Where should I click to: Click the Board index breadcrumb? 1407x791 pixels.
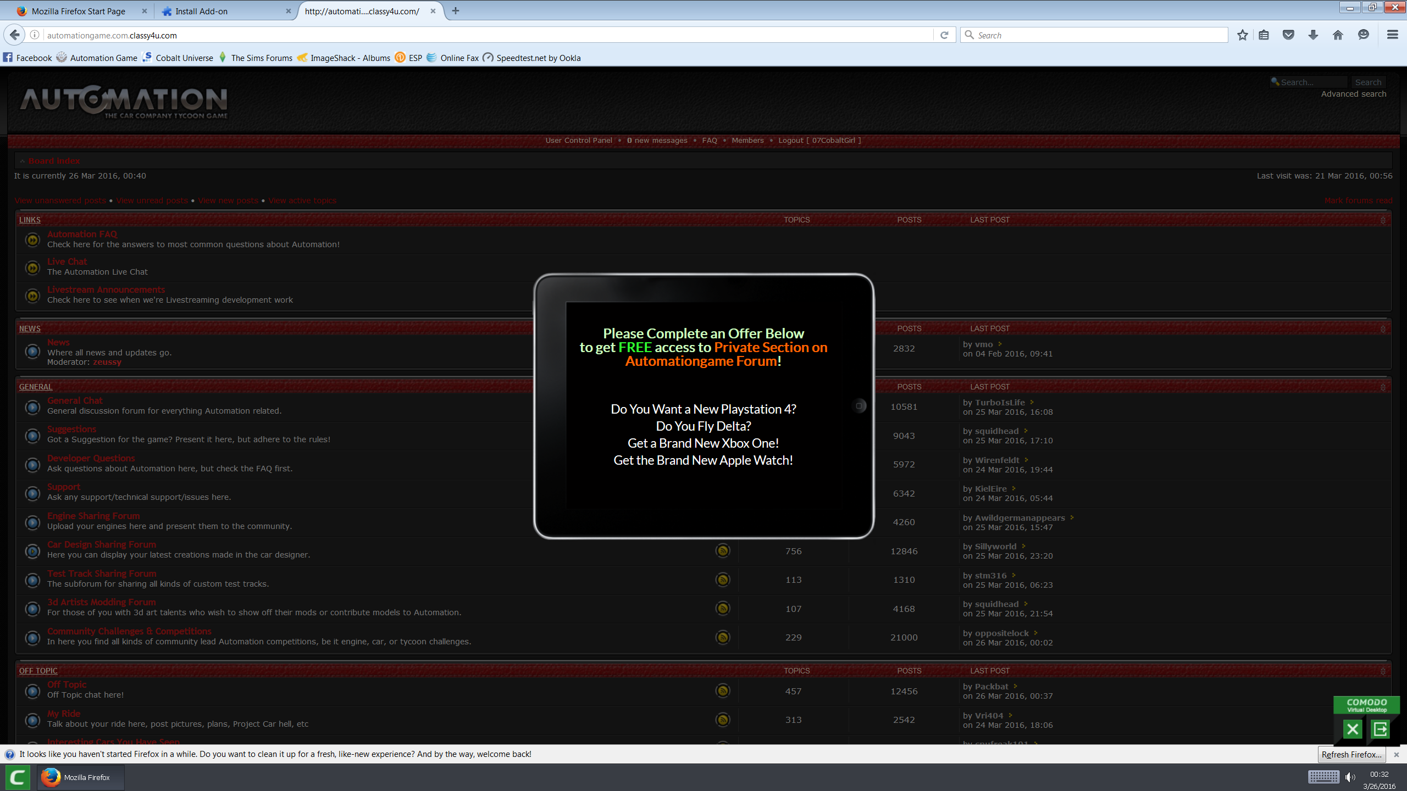tap(54, 161)
